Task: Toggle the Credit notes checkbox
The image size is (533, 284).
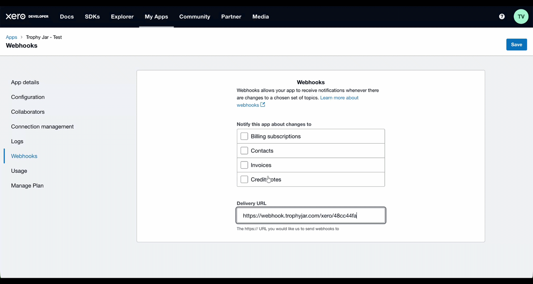Action: click(244, 179)
